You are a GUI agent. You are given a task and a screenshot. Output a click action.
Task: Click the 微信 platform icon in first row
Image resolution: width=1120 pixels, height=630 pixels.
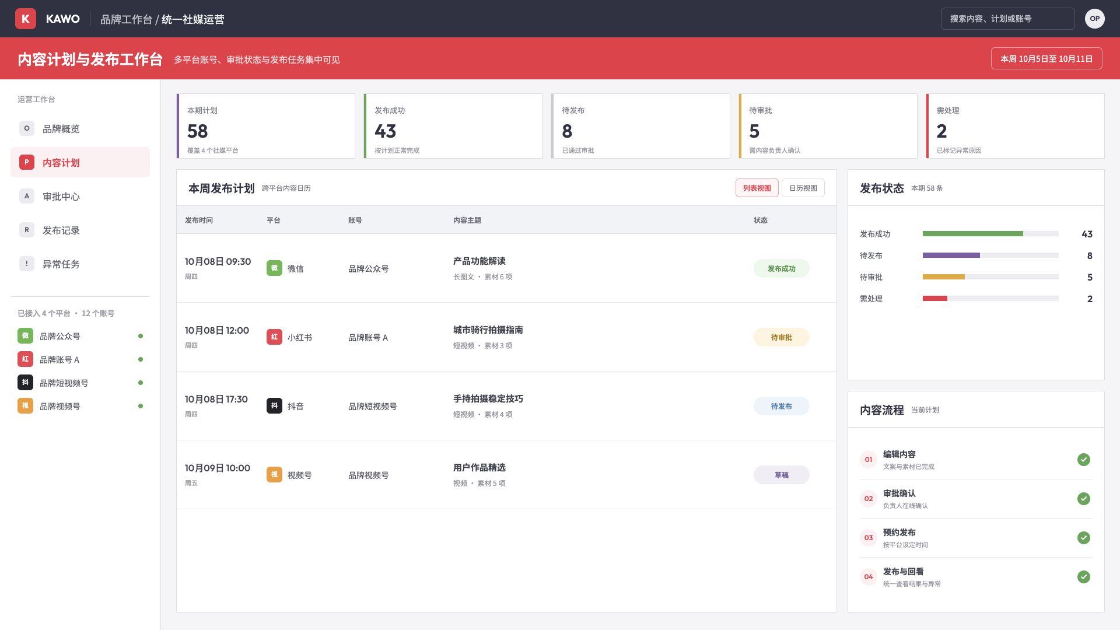(274, 268)
